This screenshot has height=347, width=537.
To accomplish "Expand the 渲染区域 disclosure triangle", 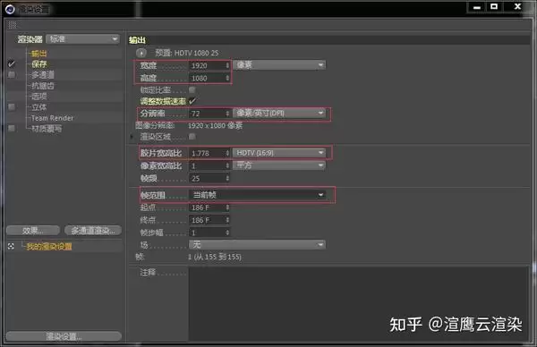I will pyautogui.click(x=132, y=137).
